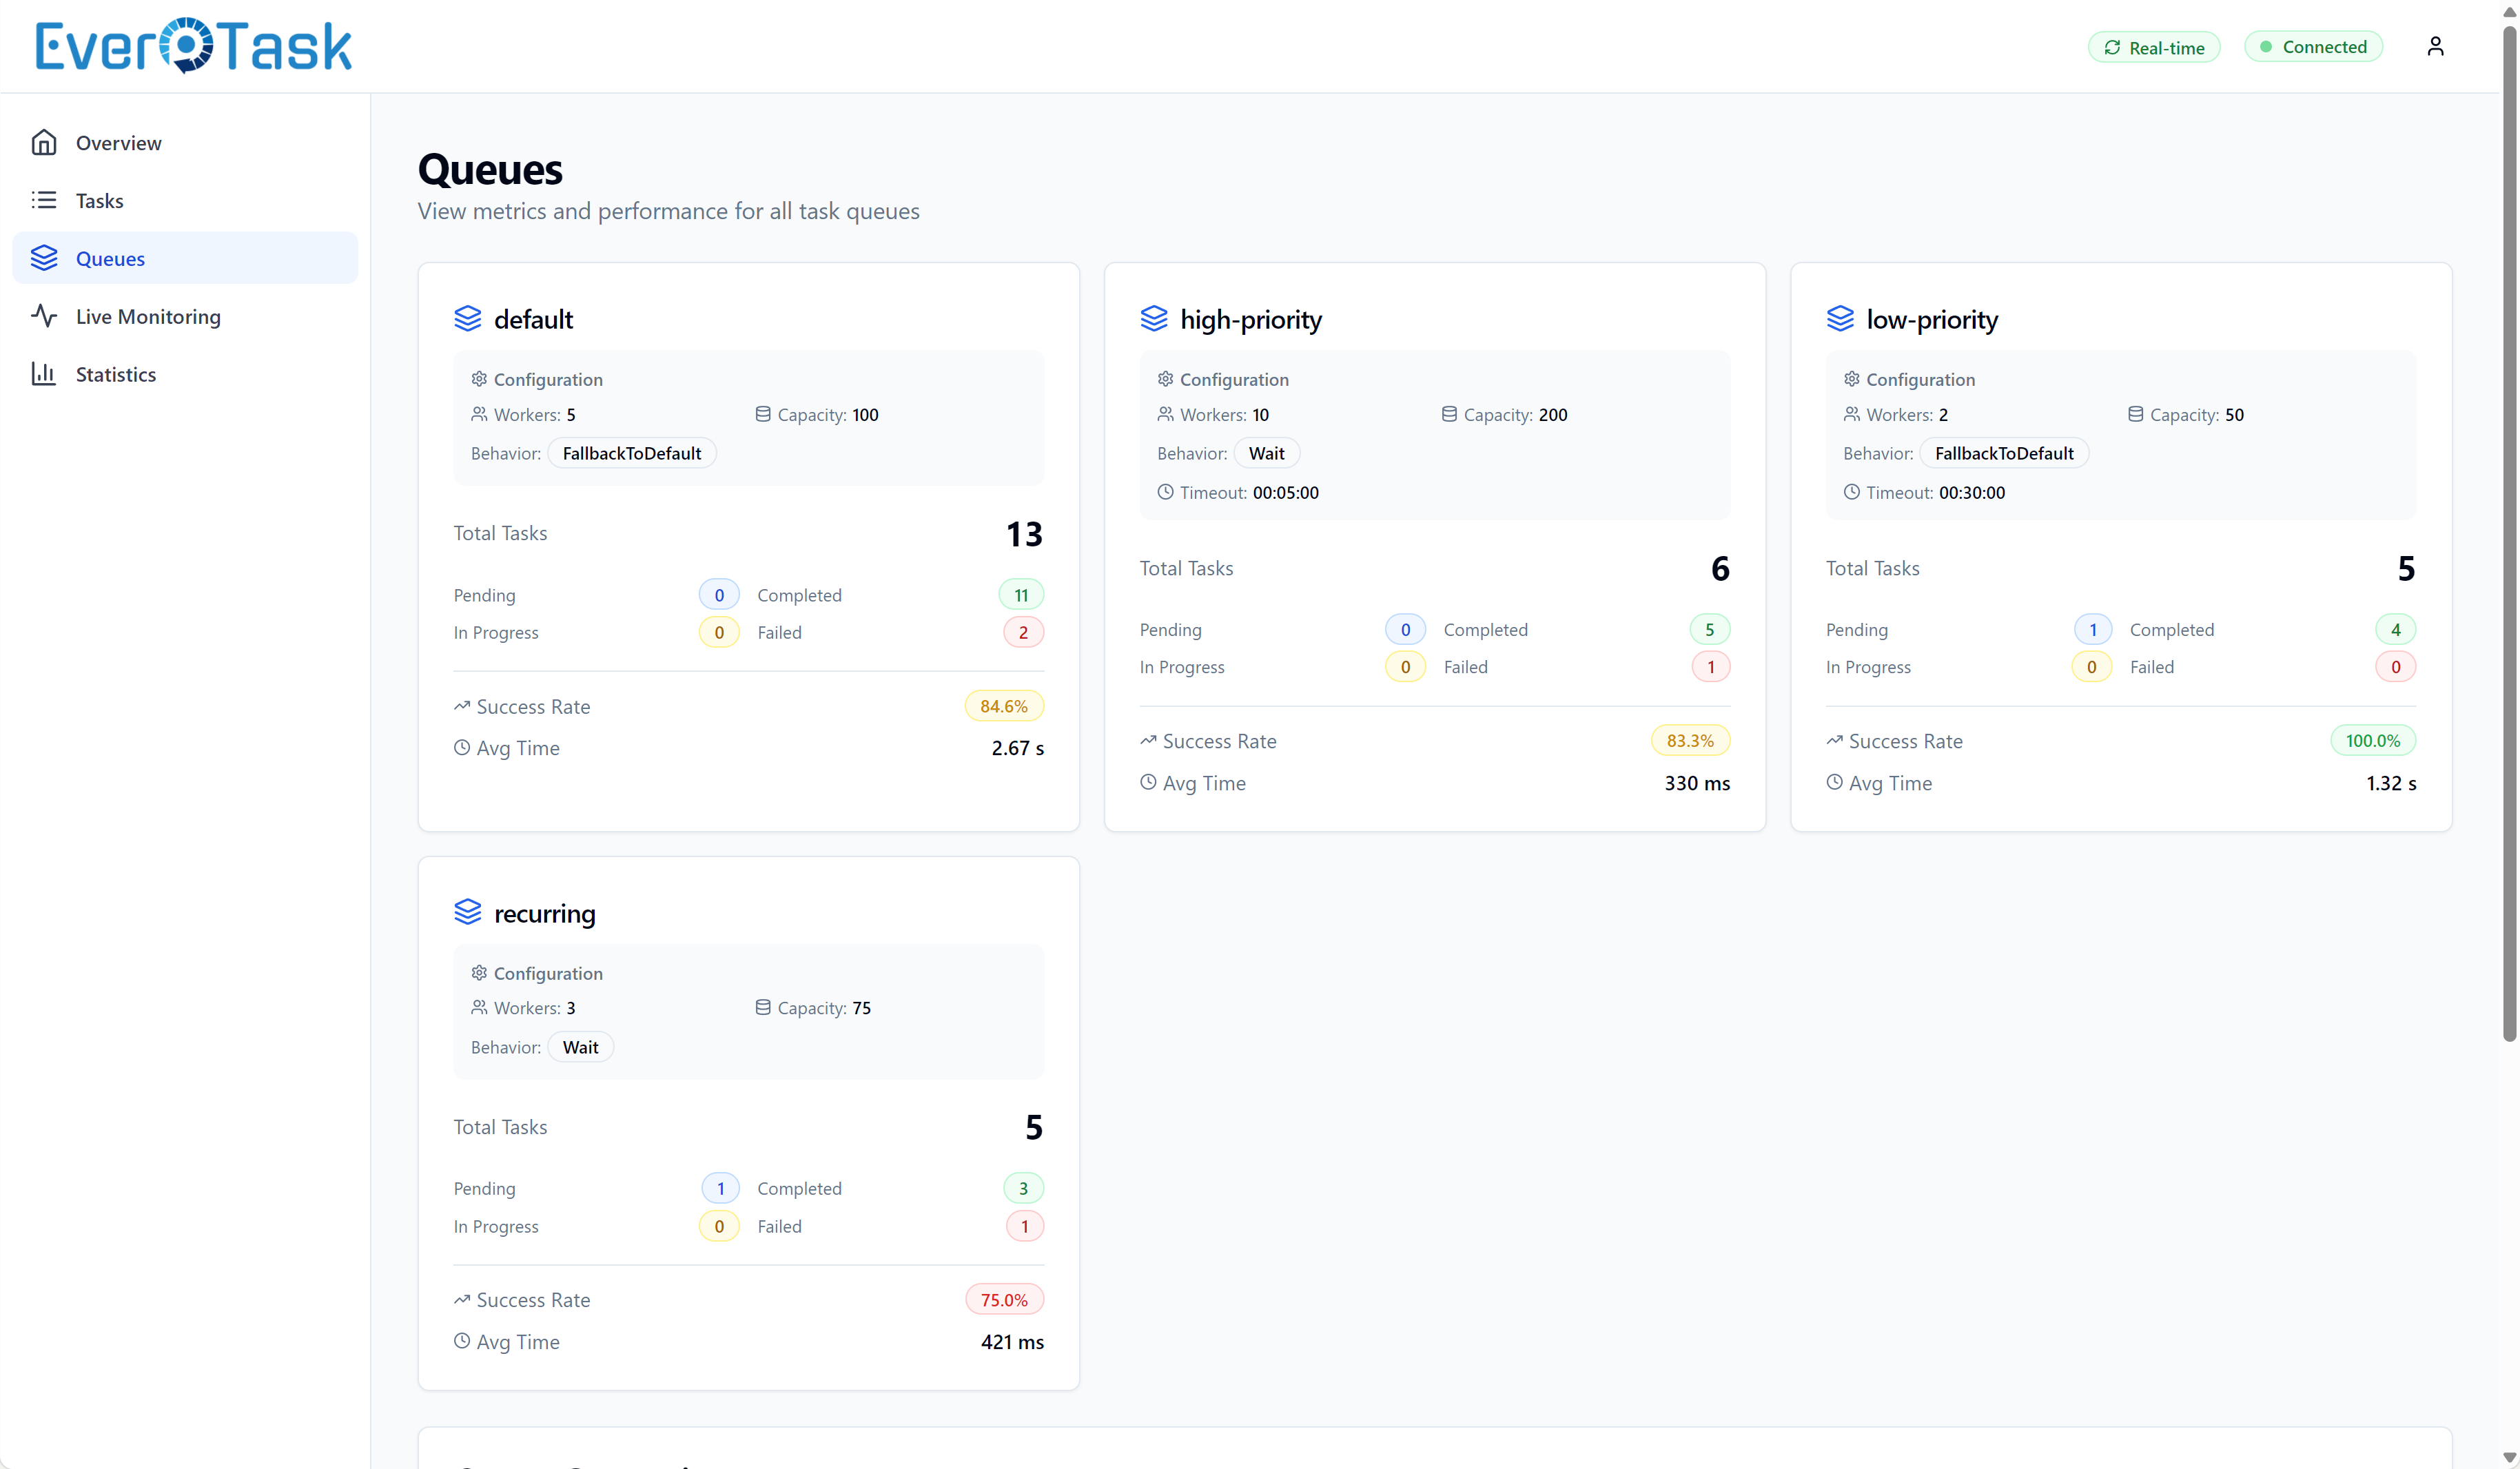The width and height of the screenshot is (2520, 1469).
Task: Open the user profile icon
Action: (x=2435, y=47)
